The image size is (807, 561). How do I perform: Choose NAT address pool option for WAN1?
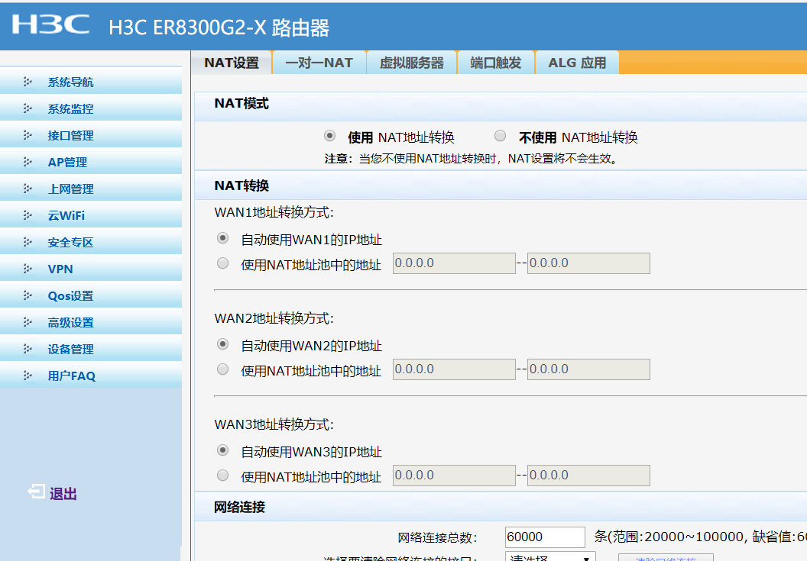coord(223,263)
